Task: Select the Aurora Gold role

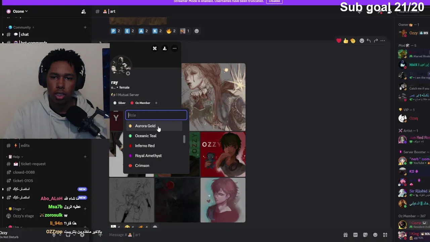Action: (154, 126)
